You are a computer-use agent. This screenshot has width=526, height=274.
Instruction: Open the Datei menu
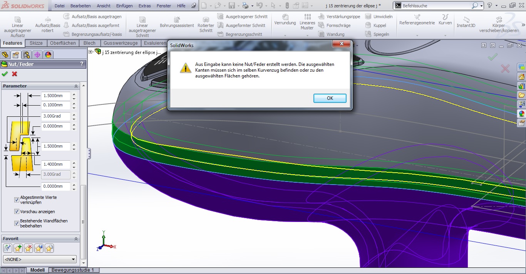pyautogui.click(x=60, y=6)
